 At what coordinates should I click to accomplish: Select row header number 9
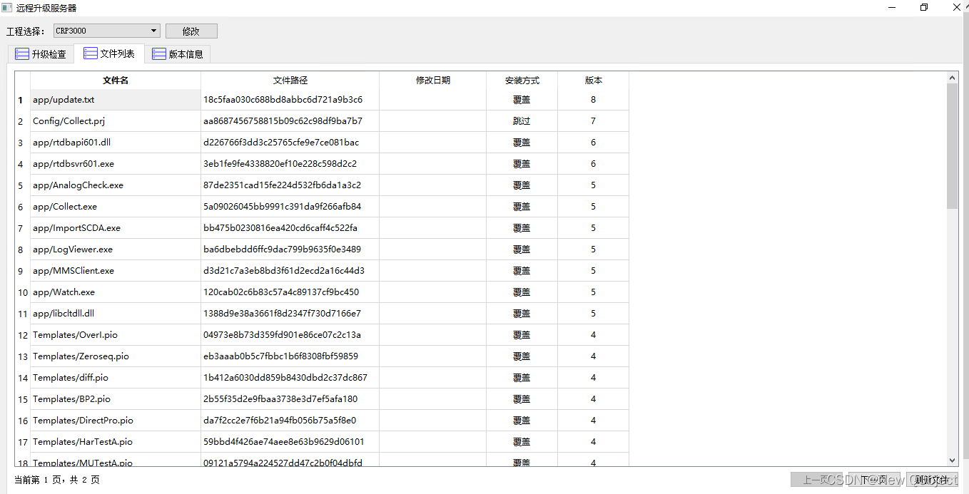point(22,271)
